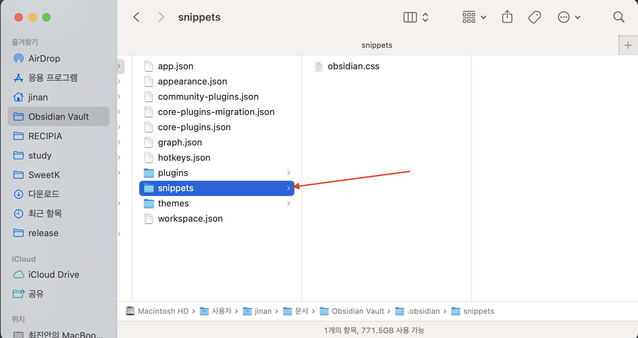
Task: Click .obsidian in path bar
Action: [417, 311]
